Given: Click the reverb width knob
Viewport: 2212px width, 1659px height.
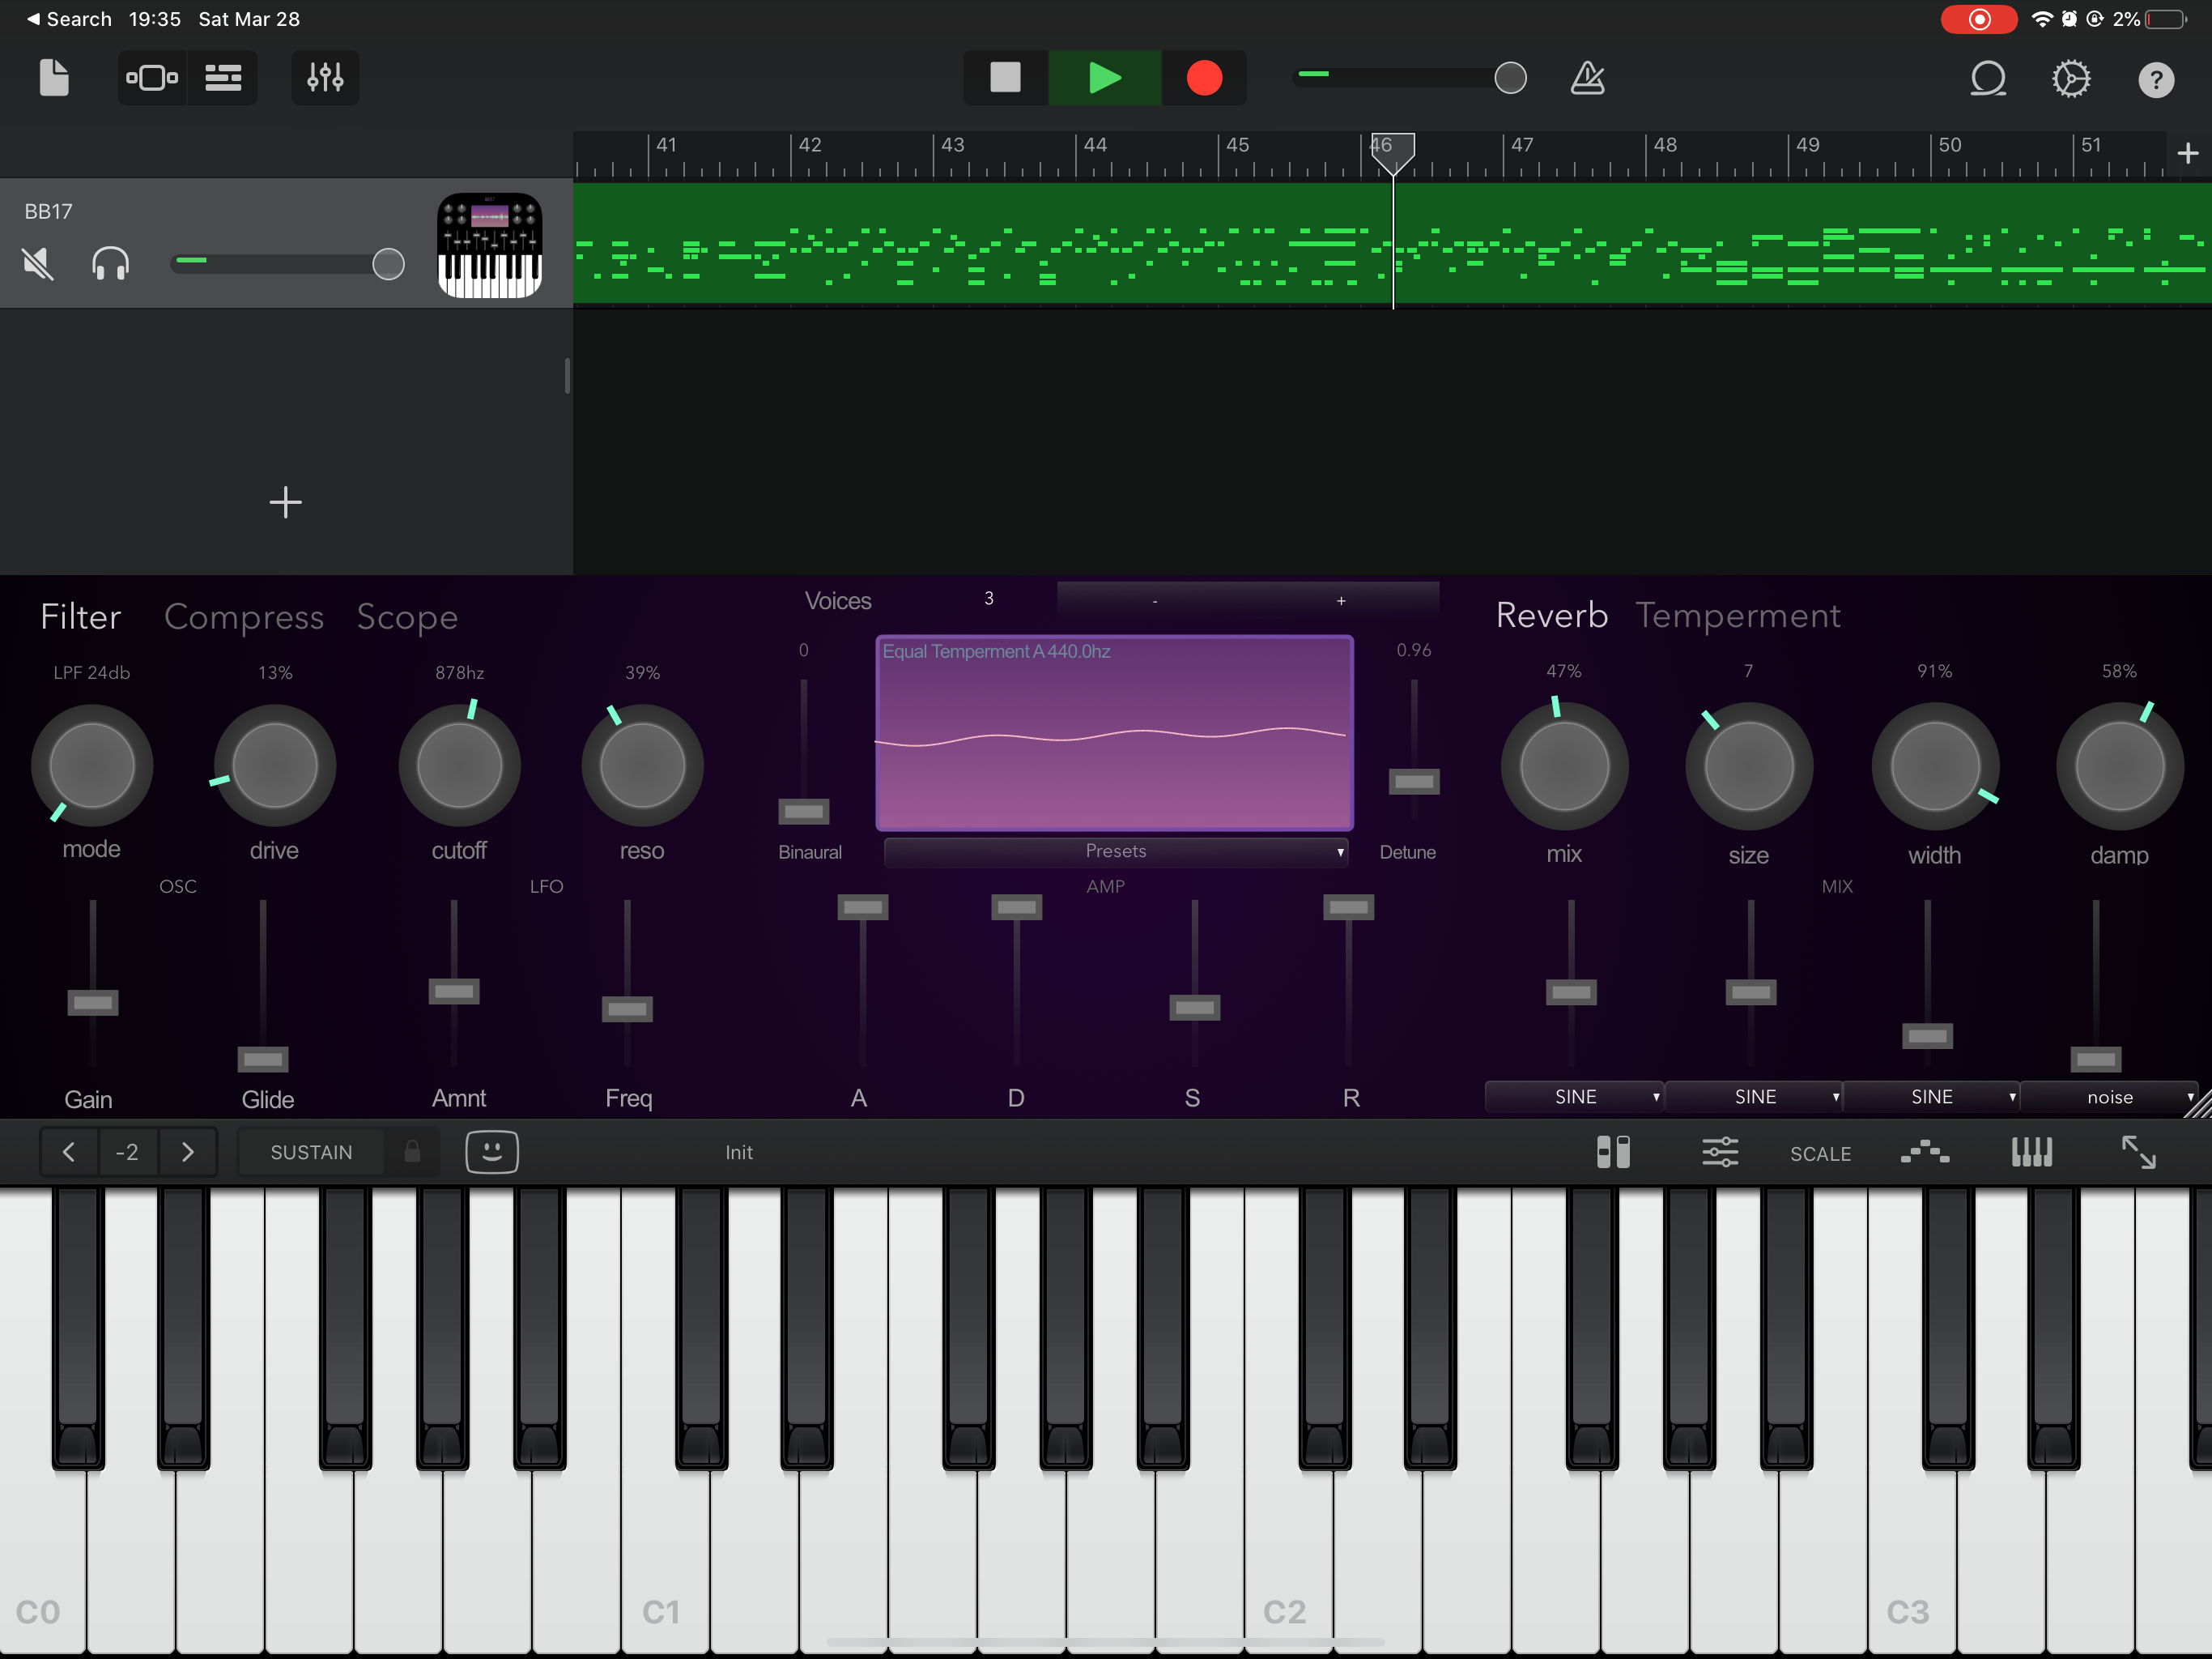Looking at the screenshot, I should coord(1935,766).
